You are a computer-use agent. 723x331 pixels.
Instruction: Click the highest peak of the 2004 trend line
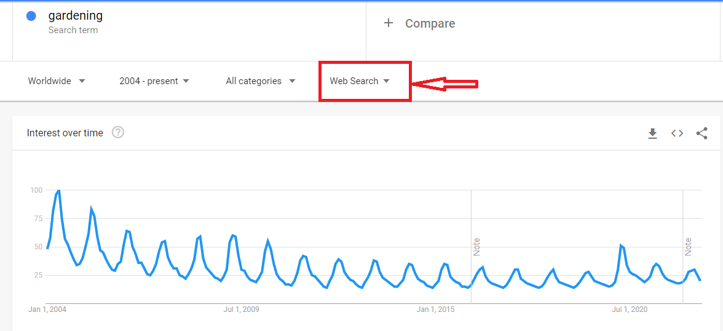tap(58, 191)
